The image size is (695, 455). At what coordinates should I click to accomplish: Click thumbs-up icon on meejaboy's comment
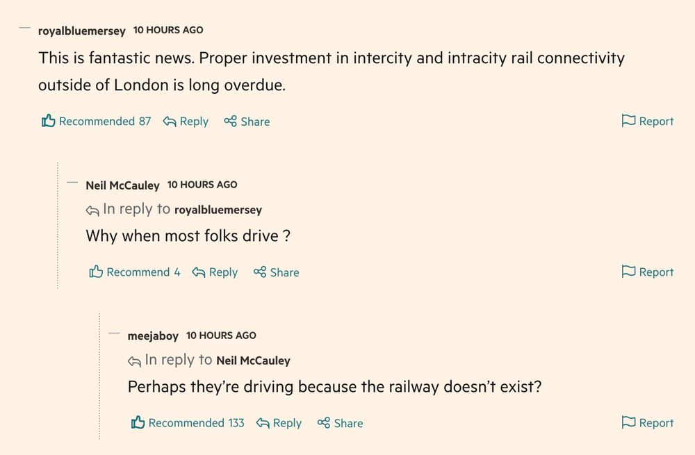138,422
